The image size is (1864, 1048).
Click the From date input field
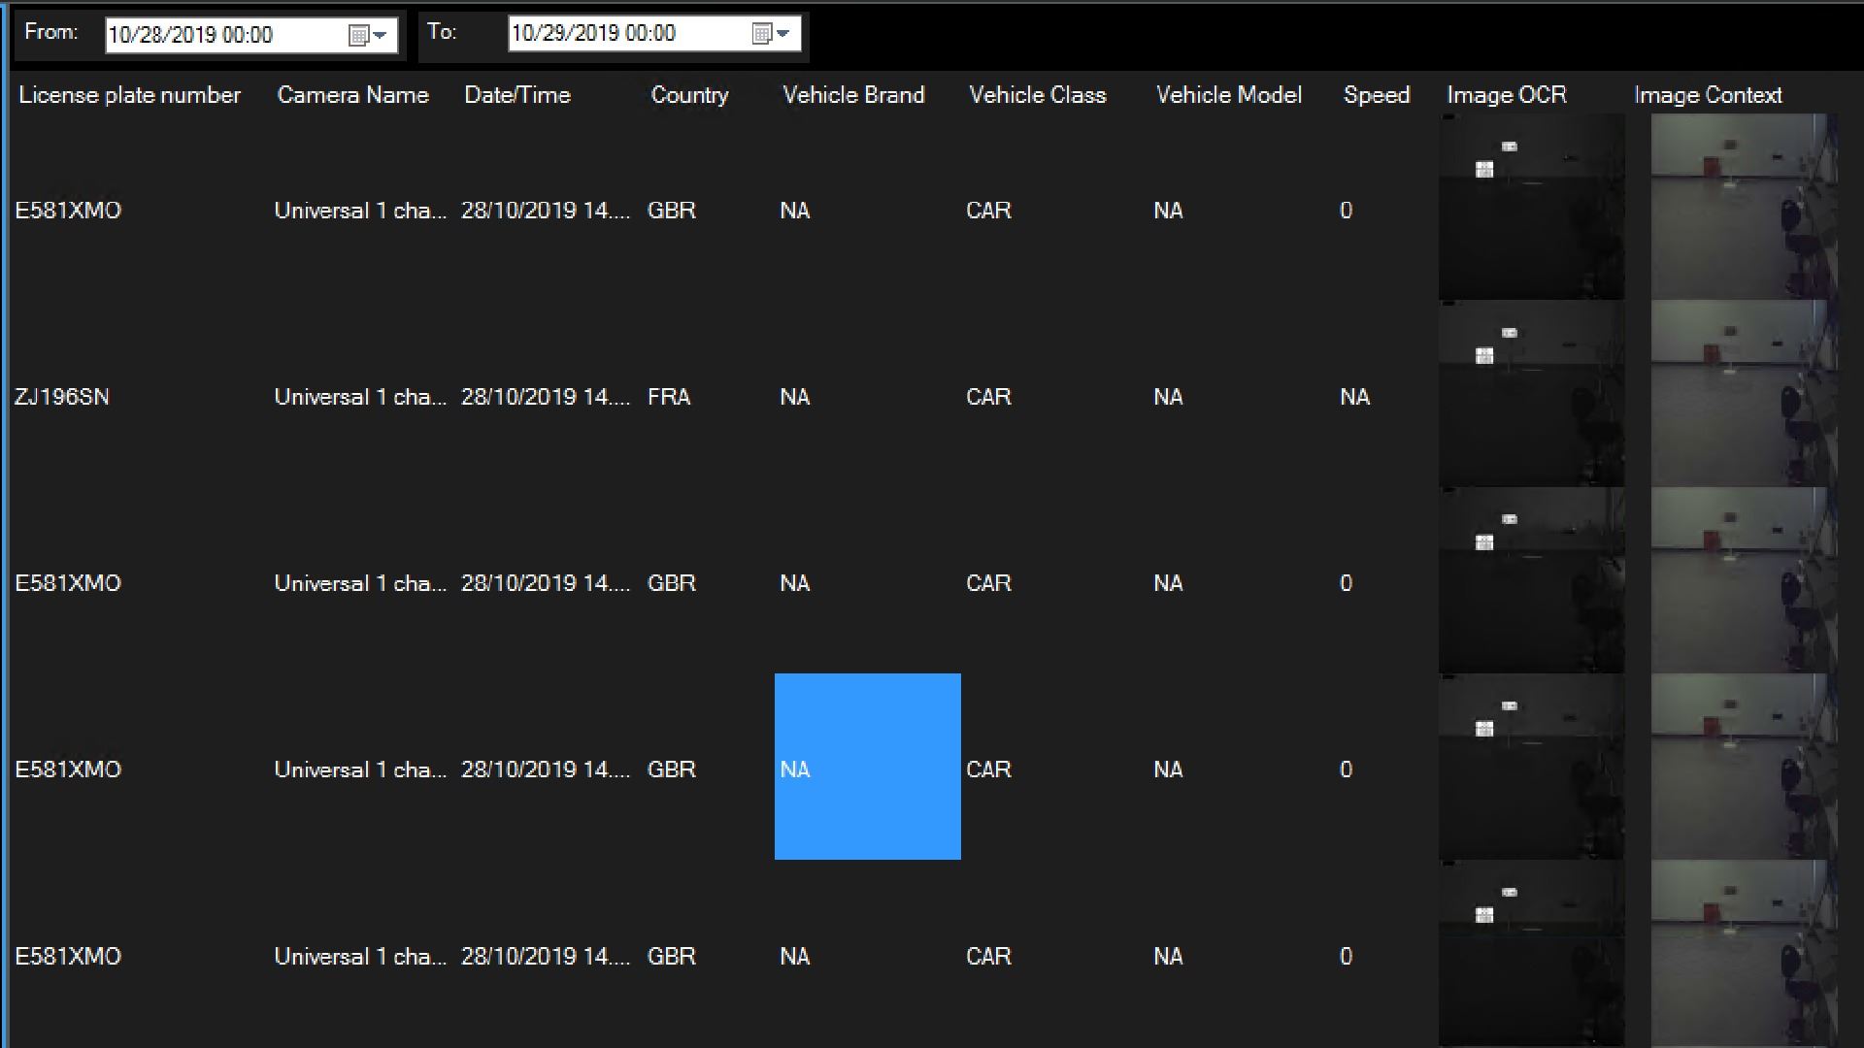click(x=223, y=36)
